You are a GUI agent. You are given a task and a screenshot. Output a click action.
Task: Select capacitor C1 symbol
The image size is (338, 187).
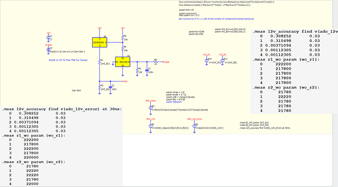(147, 70)
